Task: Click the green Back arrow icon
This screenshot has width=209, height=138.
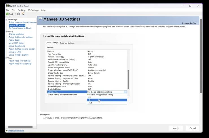Action: pos(7,14)
